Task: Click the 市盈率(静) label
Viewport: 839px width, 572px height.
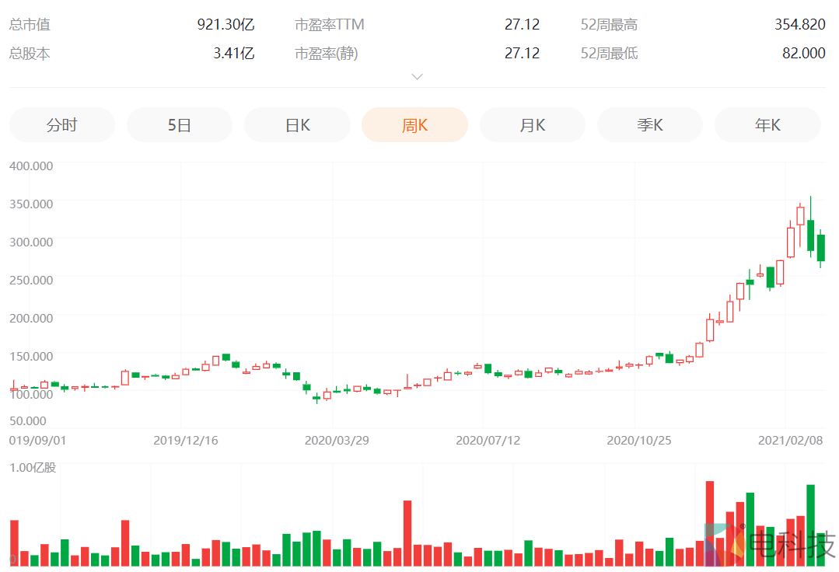Action: [327, 54]
